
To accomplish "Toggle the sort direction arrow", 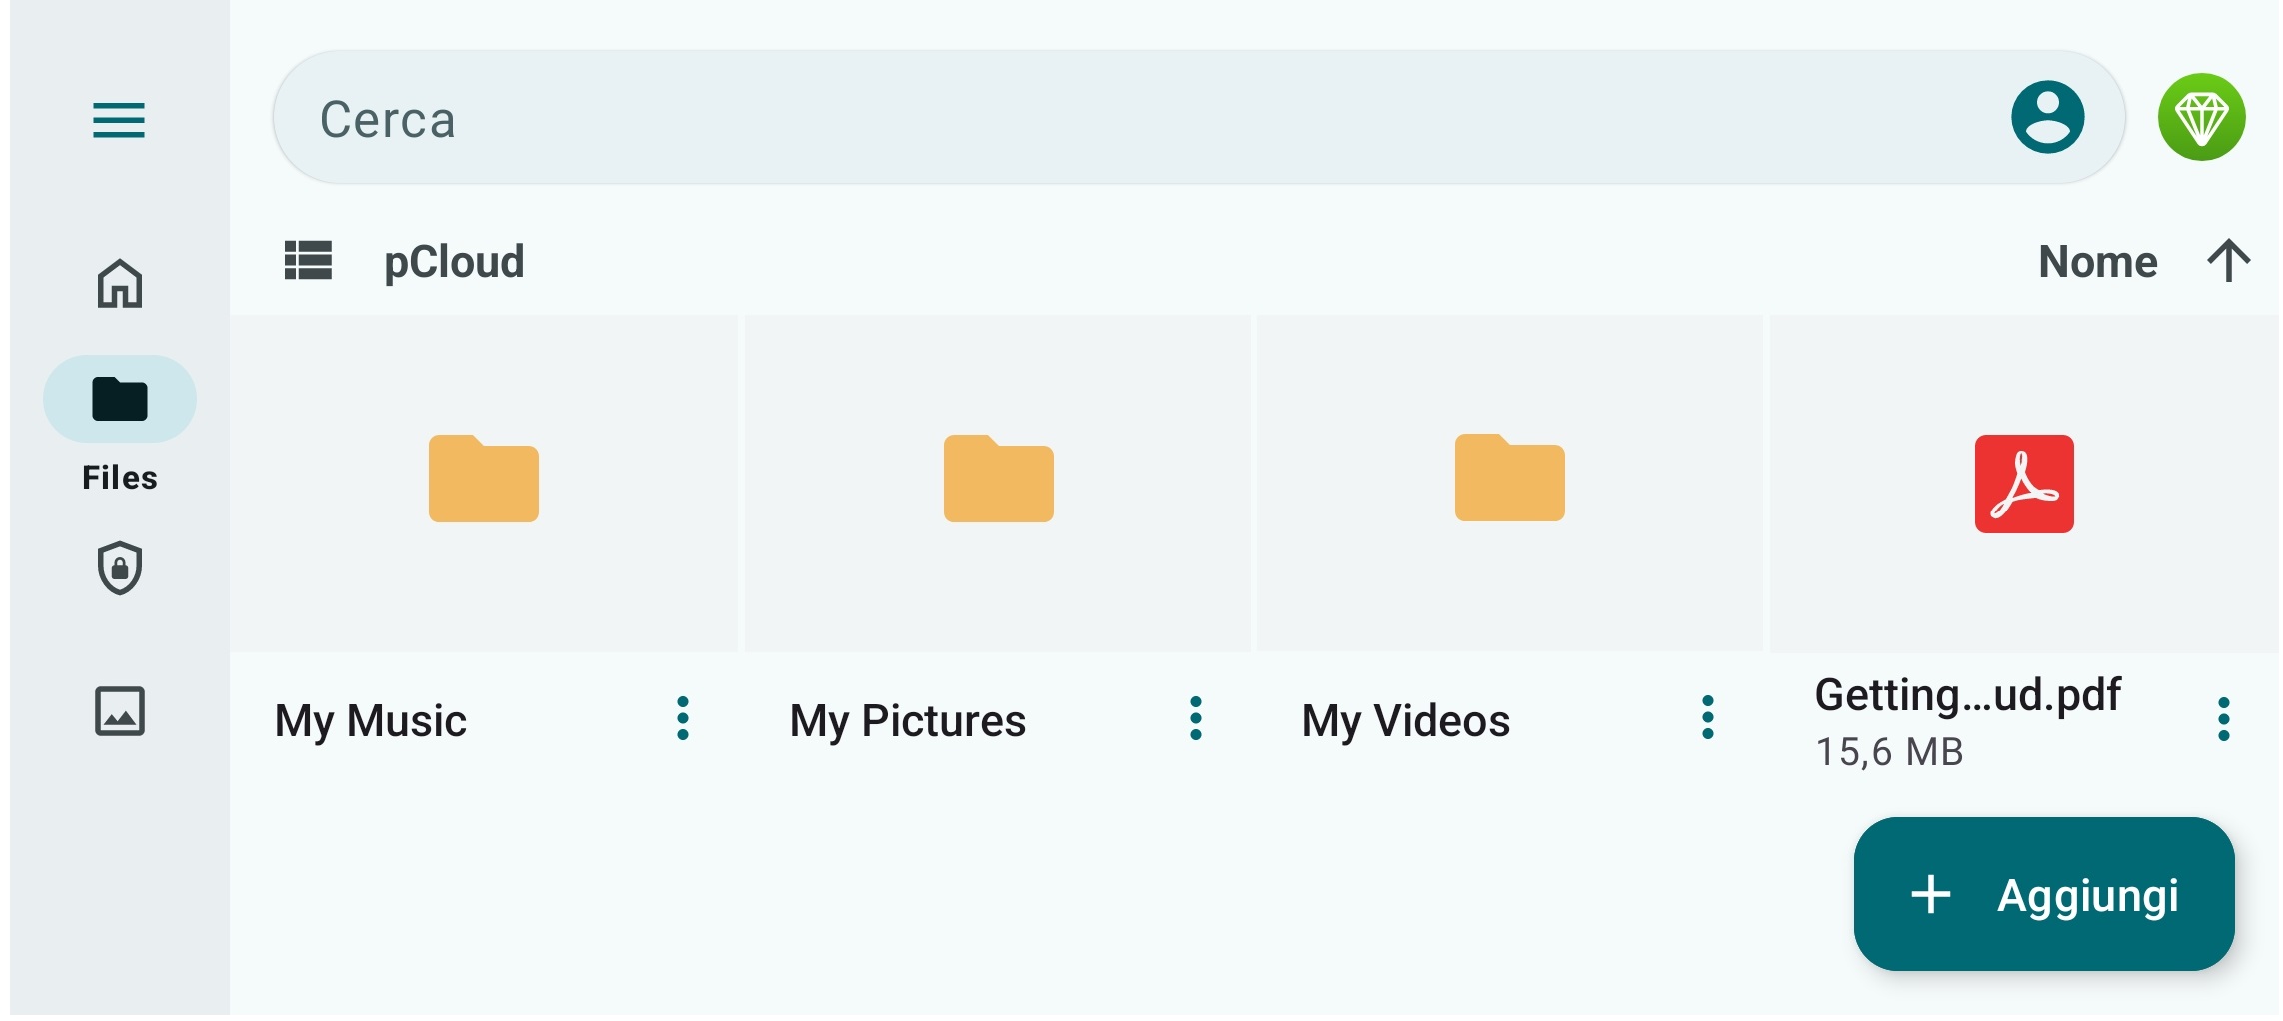I will (x=2228, y=261).
